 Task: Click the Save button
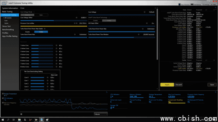(212, 85)
